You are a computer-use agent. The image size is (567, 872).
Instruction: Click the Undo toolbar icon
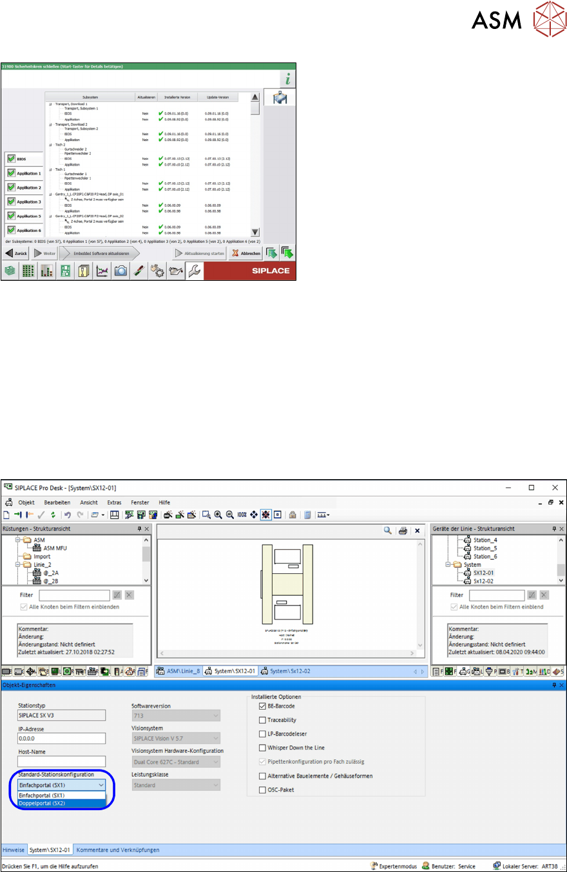[66, 515]
